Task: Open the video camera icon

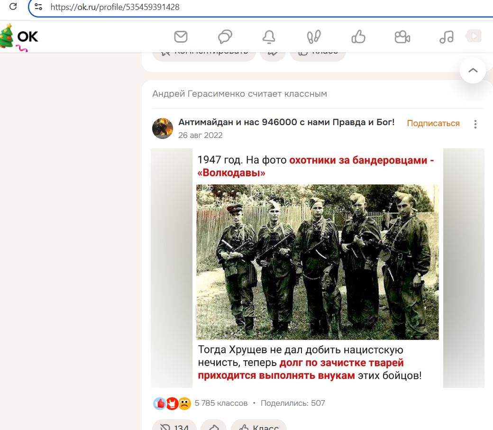Action: click(x=402, y=37)
